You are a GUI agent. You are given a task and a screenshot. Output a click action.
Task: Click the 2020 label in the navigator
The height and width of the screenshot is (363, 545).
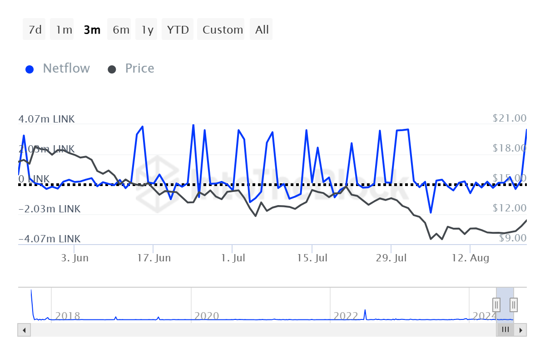(x=206, y=316)
